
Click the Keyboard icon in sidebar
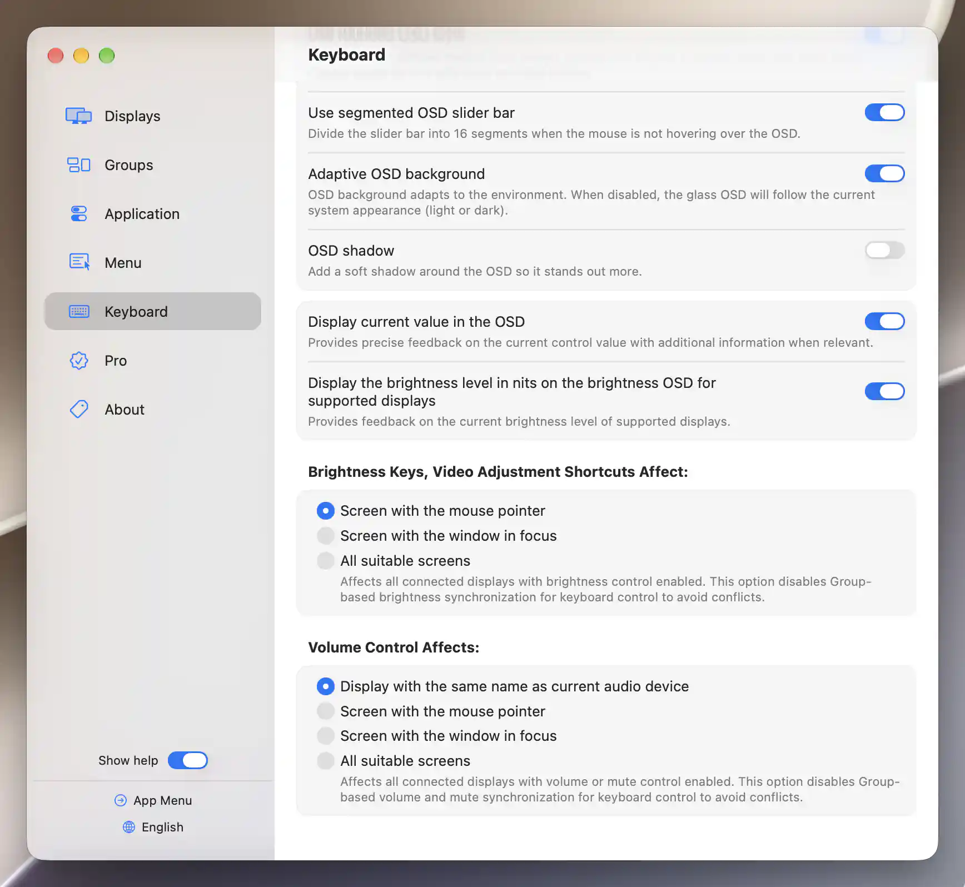(x=79, y=311)
